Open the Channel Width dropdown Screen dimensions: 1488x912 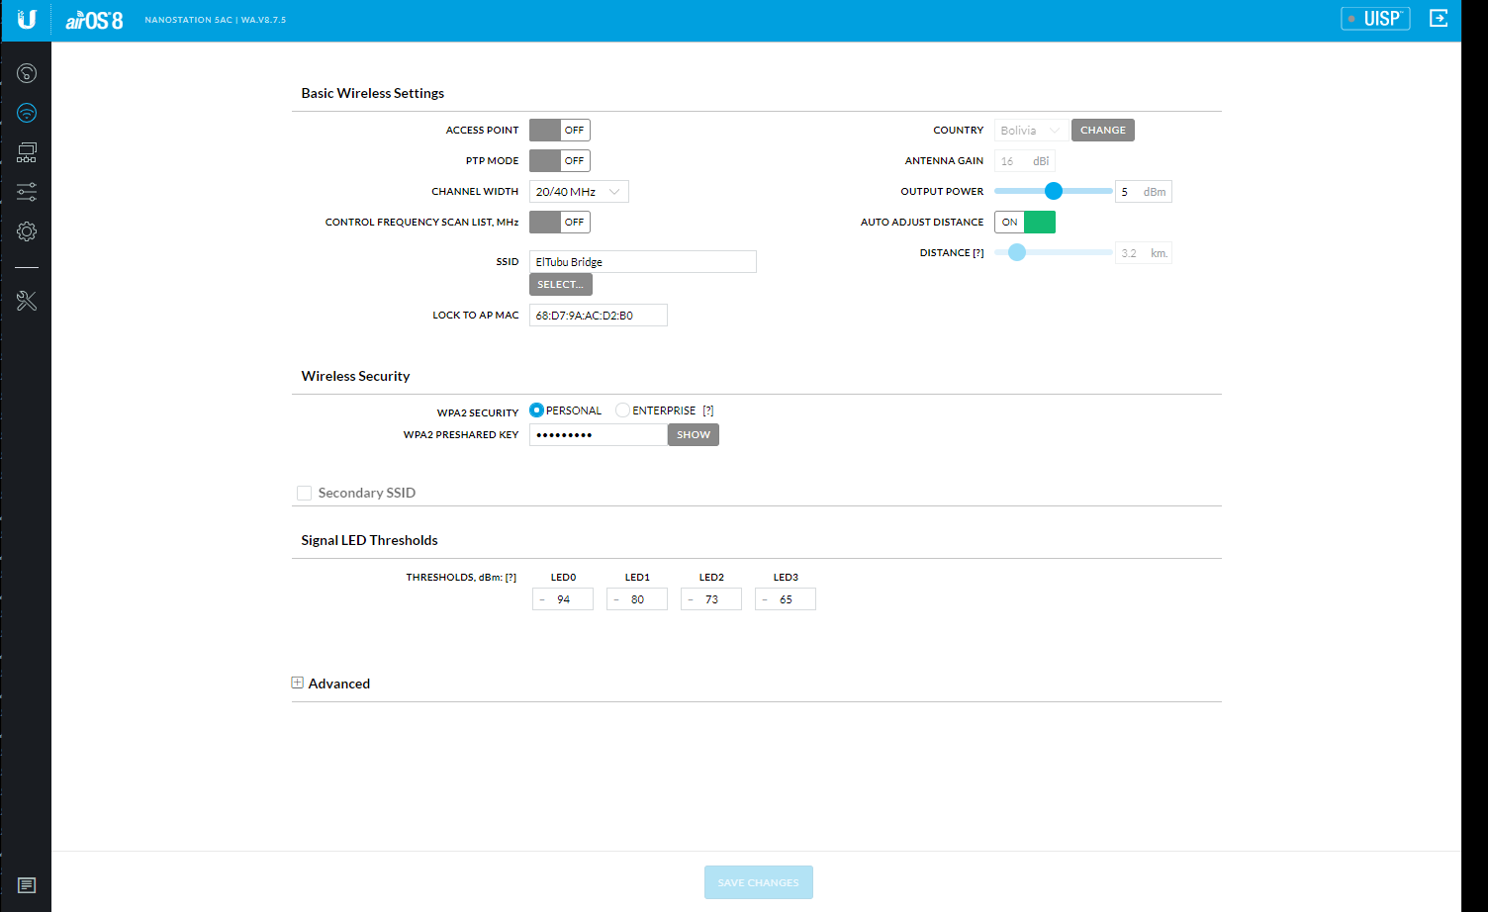(x=579, y=192)
